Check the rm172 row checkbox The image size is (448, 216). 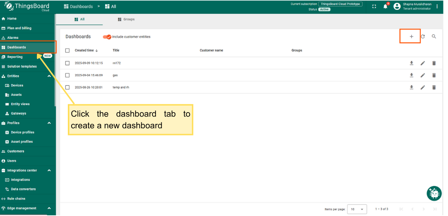click(67, 63)
